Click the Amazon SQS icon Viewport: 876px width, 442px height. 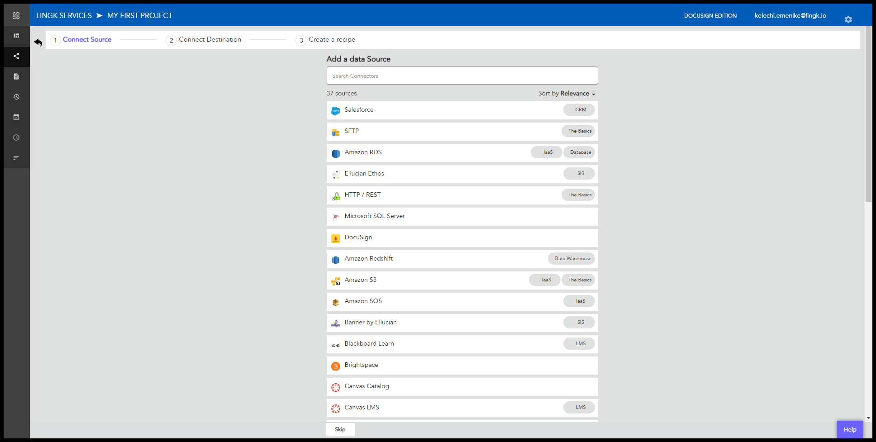tap(336, 302)
